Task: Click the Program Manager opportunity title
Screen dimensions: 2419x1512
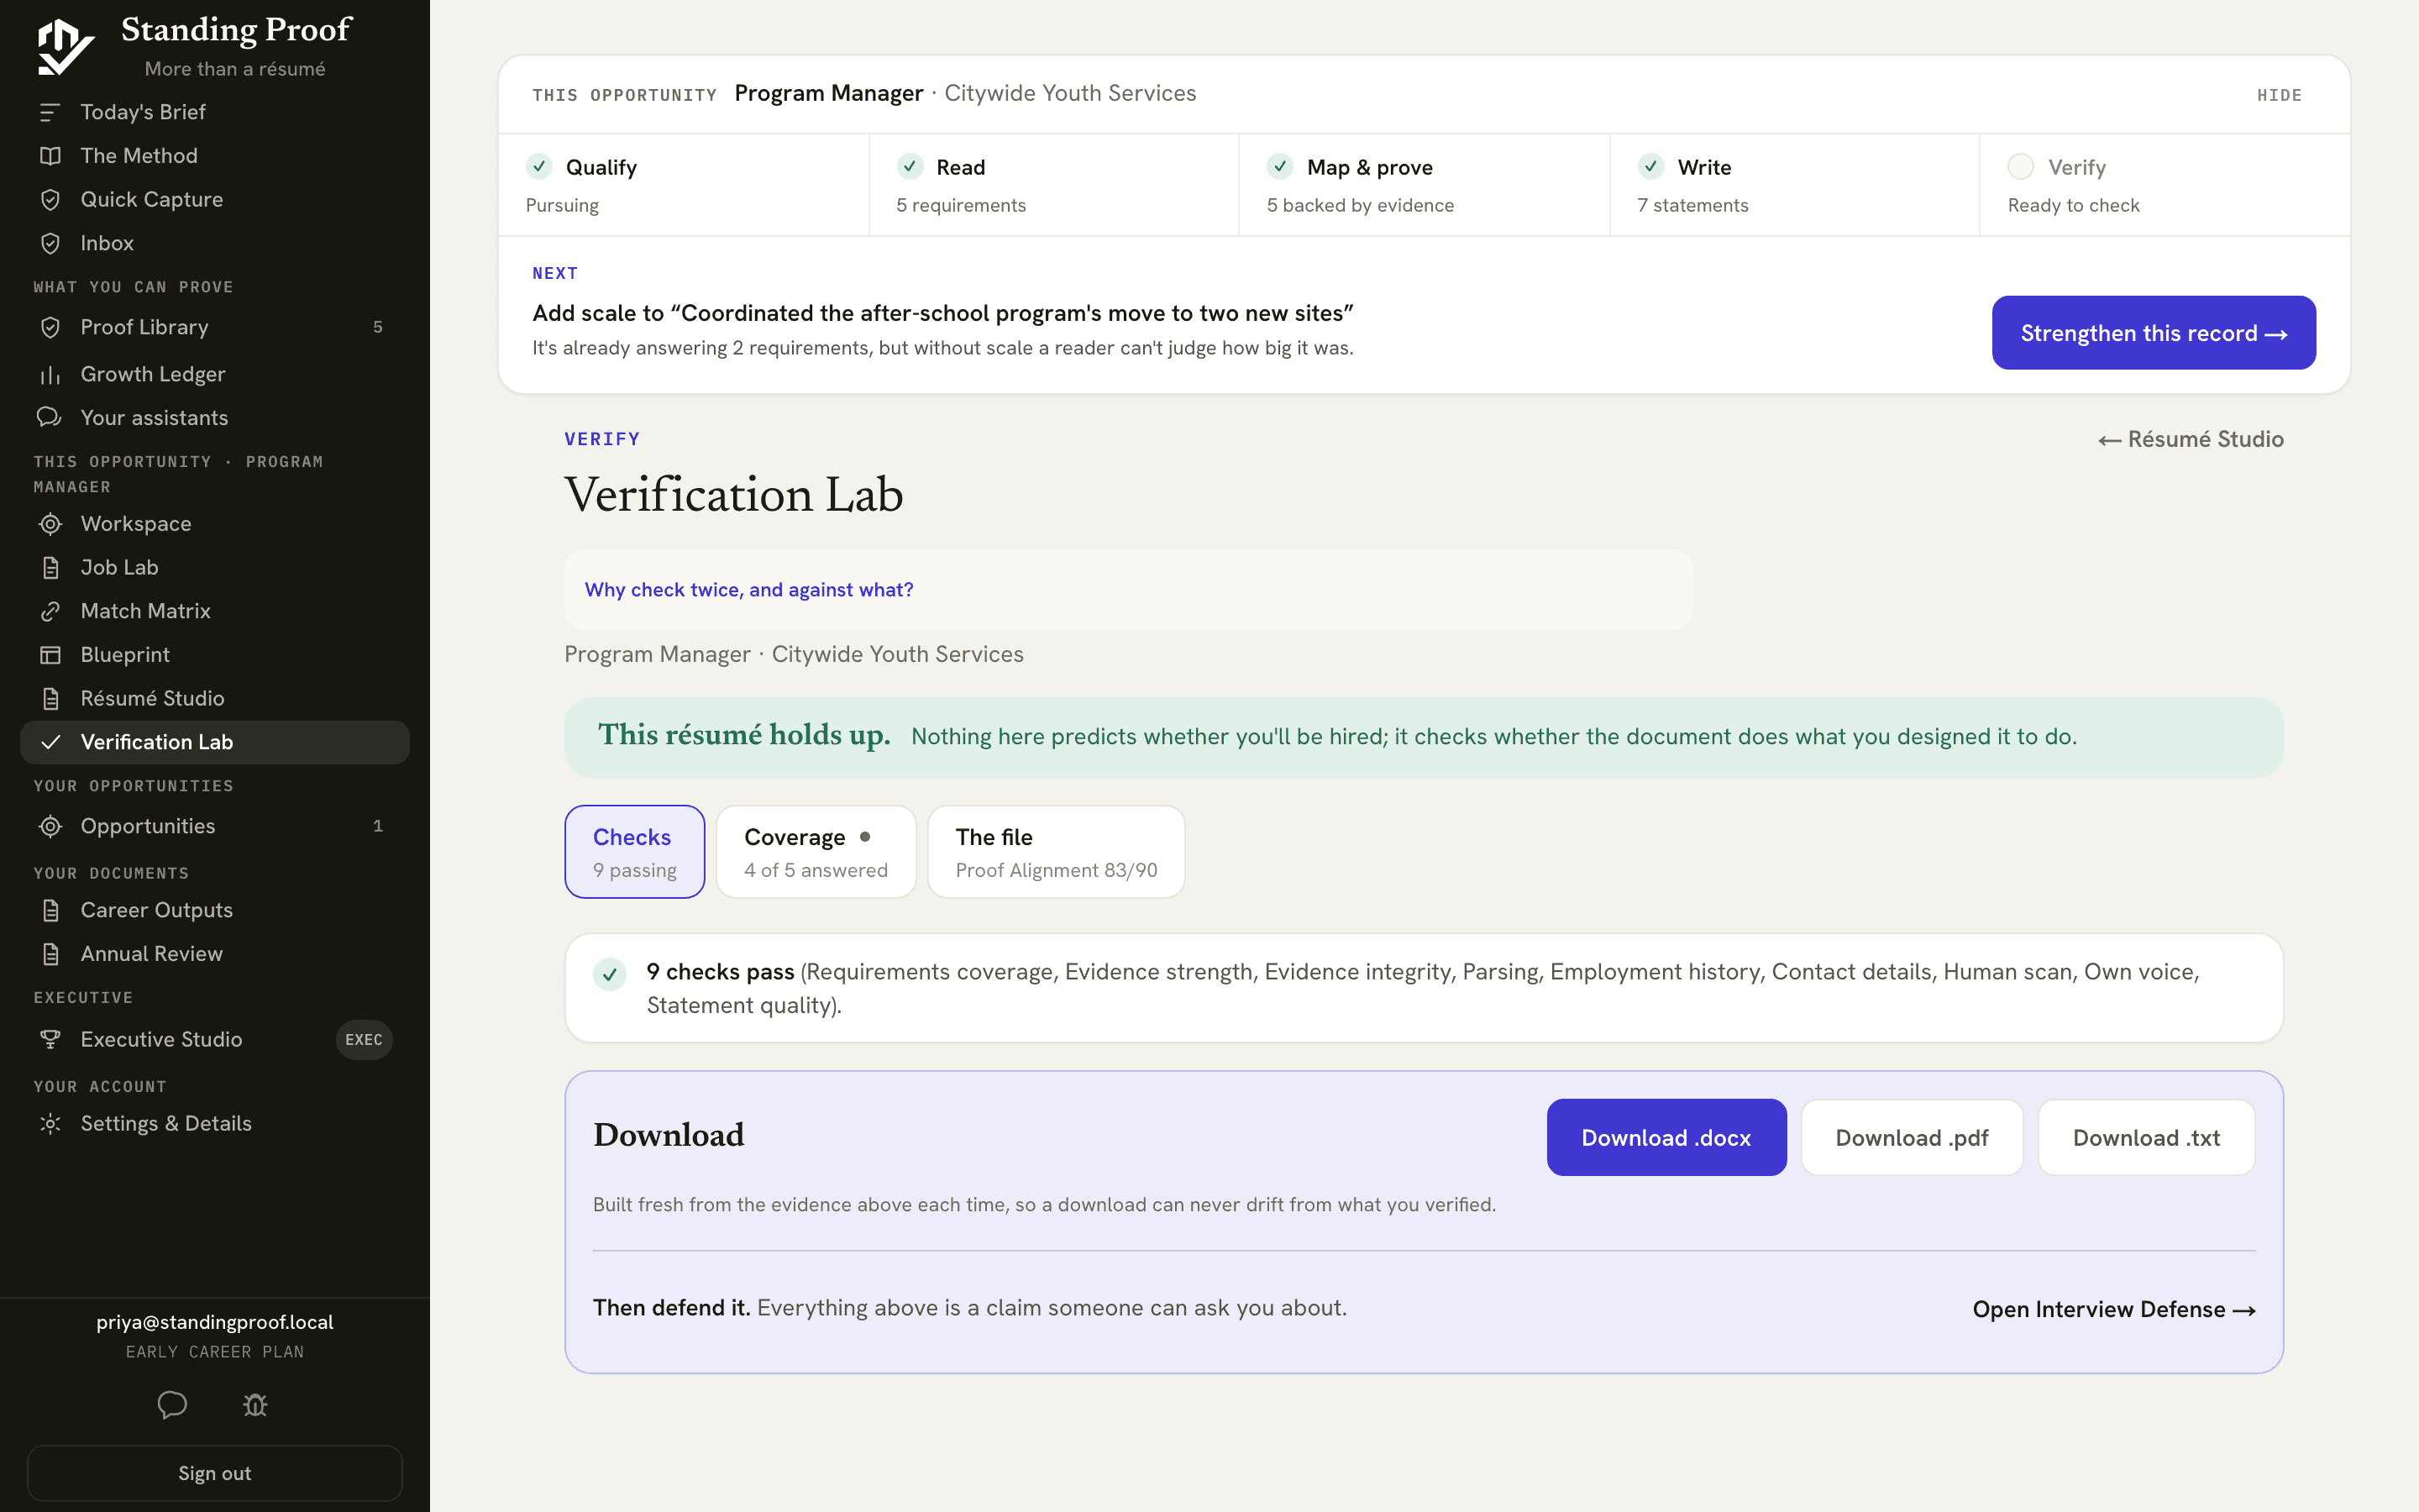Action: (x=829, y=93)
